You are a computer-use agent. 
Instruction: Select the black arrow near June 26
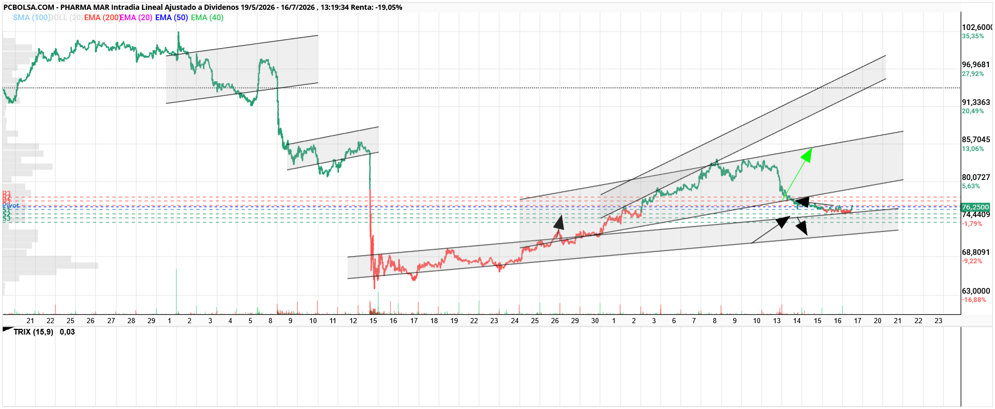point(558,223)
